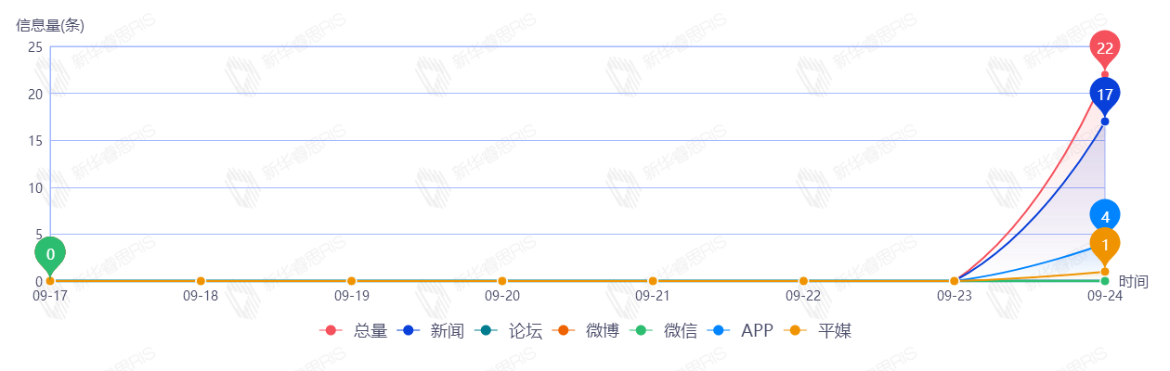1170x371 pixels.
Task: Click the dark blue 17 news pin
Action: pos(1105,94)
